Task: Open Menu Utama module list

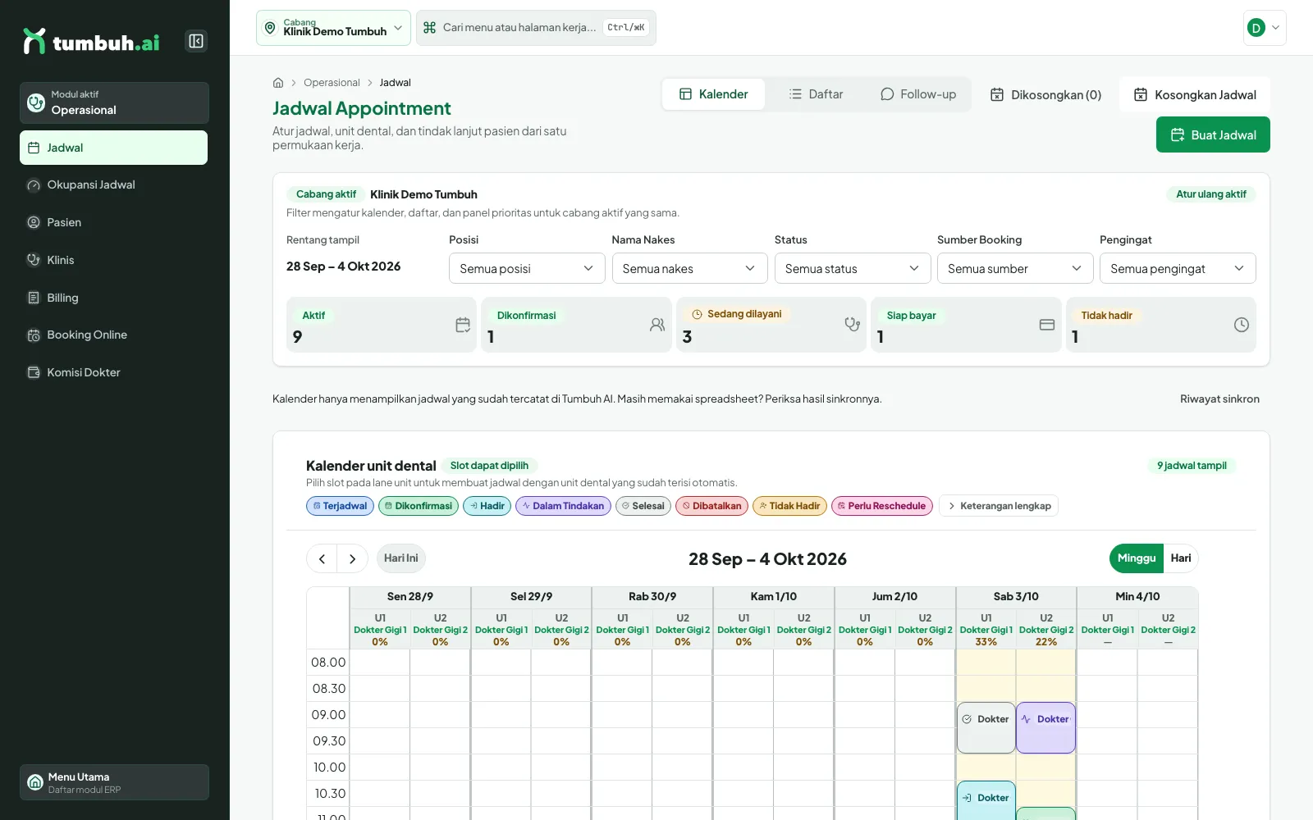Action: (114, 782)
